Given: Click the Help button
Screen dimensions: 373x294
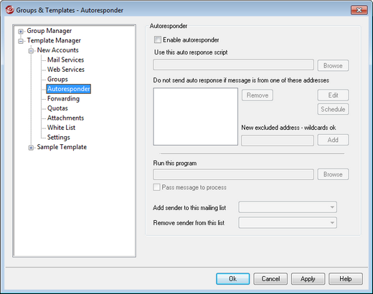Looking at the screenshot, I should click(346, 279).
